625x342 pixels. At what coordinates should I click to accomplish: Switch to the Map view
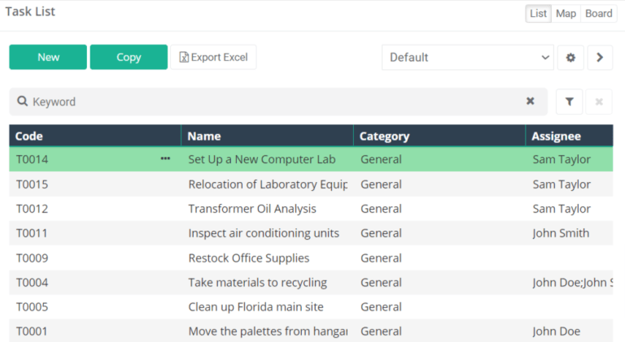coord(566,14)
